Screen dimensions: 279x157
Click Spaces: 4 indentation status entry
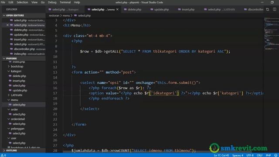point(238,155)
